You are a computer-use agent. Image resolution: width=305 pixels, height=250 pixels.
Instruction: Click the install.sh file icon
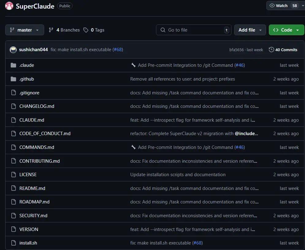click(13, 243)
